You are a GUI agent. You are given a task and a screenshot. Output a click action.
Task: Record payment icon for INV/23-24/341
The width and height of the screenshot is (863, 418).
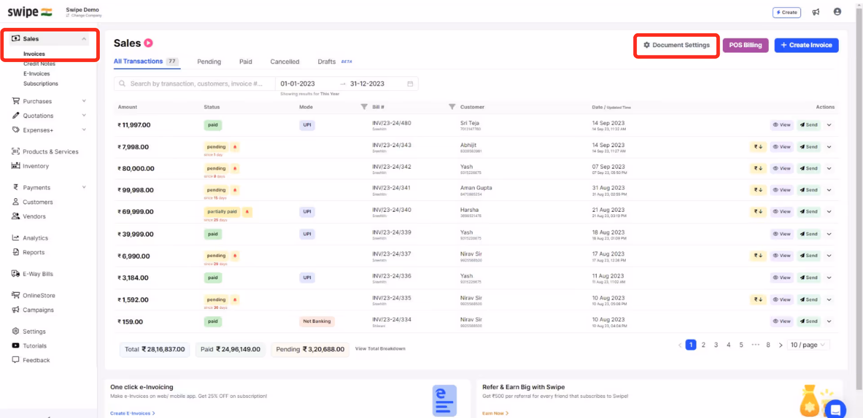tap(758, 190)
